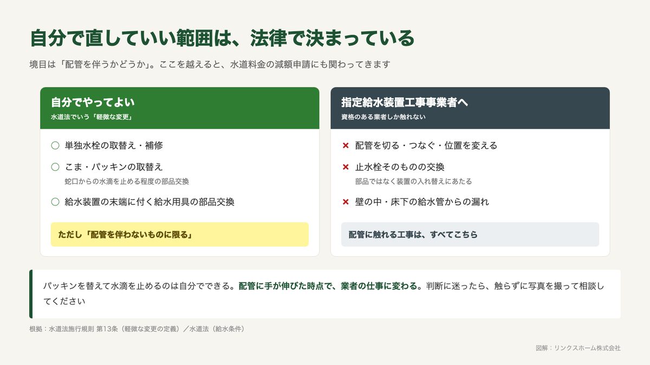Click the red X beside 壁の中・床下の給水管からの漏れ
Image resolution: width=650 pixels, height=365 pixels.
point(346,202)
